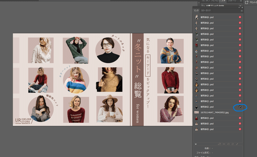Click the link status icon of 被写体①.psd
This screenshot has width=257, height=157.
pos(240,107)
